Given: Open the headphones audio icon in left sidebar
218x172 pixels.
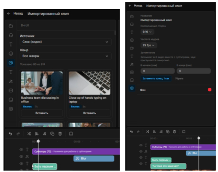Looking at the screenshot, I should point(11,35).
